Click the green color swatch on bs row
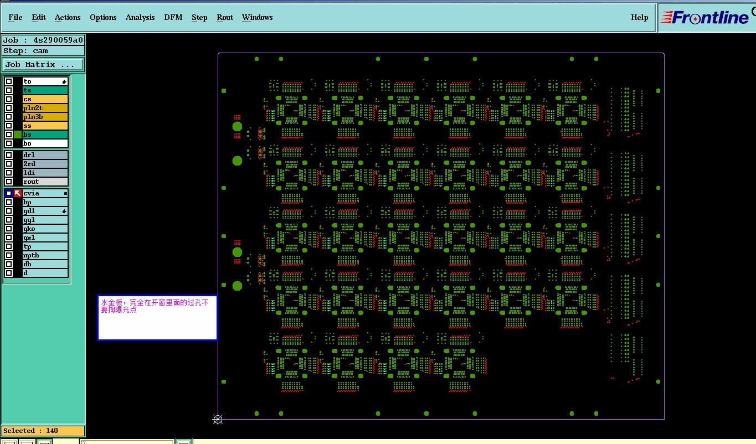 [x=18, y=135]
